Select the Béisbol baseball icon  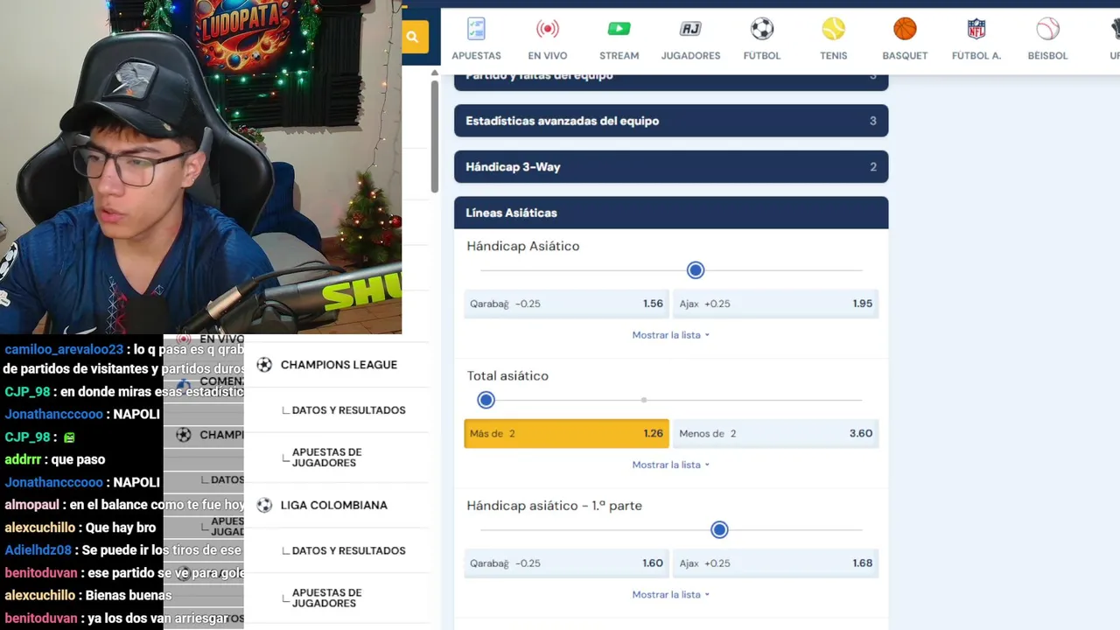click(1047, 29)
